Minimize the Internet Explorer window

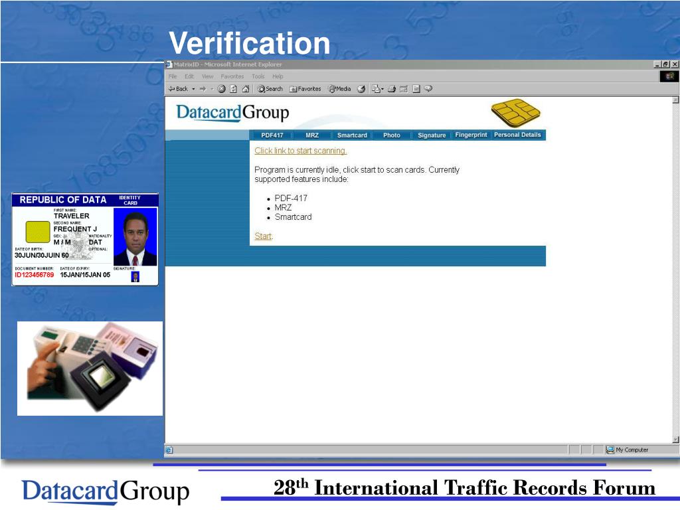[658, 64]
